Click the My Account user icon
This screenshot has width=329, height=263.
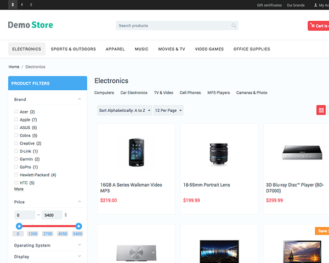315,5
